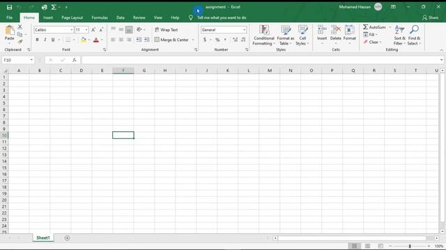Image resolution: width=446 pixels, height=250 pixels.
Task: Click the Select All corner triangle
Action: tap(5, 71)
